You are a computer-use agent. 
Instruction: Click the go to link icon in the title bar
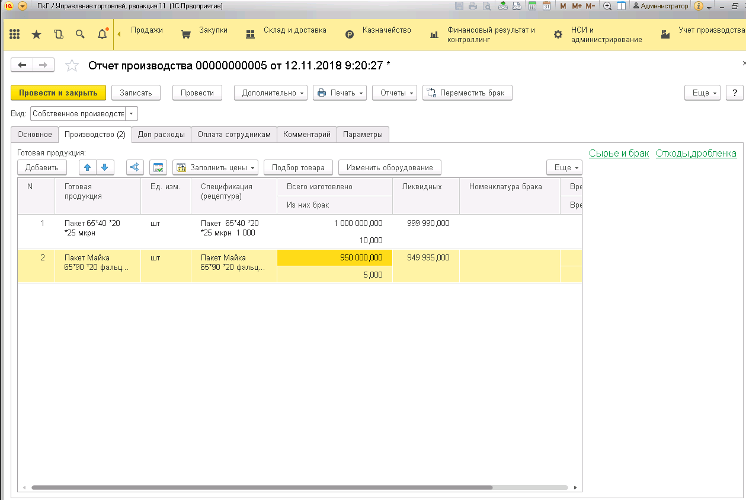coord(516,6)
